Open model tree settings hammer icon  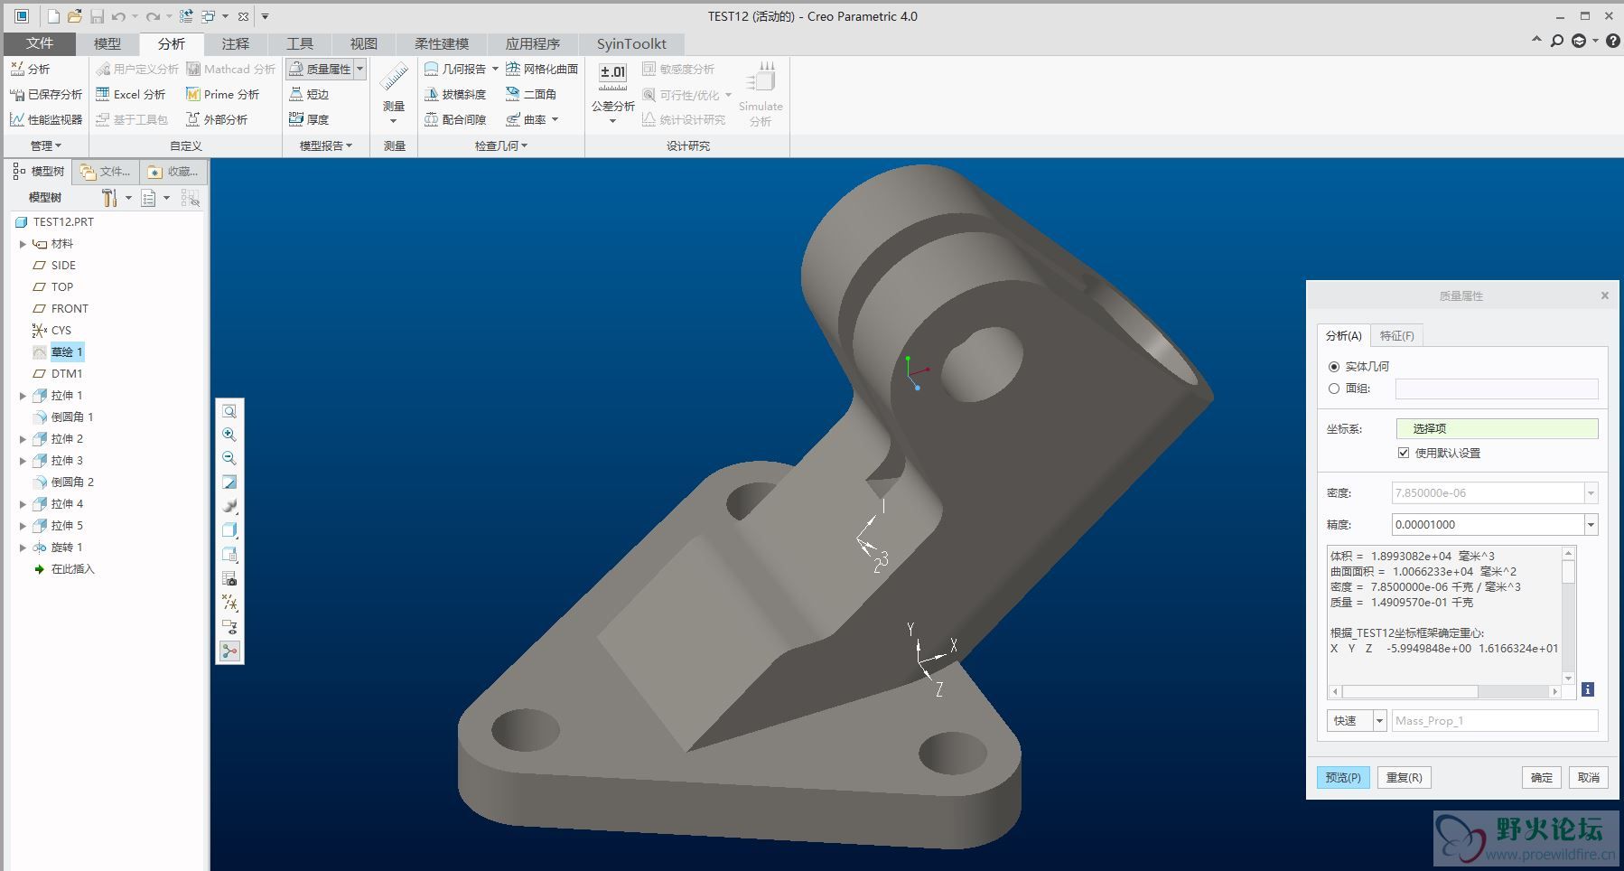pyautogui.click(x=109, y=198)
